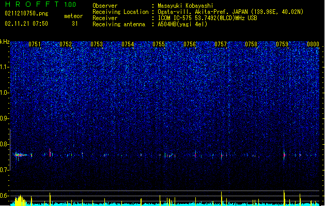Screen dimensions: 325x206
Task: Click the 0751 time marker
Action: tap(35, 44)
